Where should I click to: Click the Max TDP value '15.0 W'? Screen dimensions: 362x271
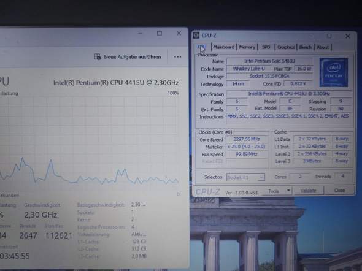[x=304, y=69]
